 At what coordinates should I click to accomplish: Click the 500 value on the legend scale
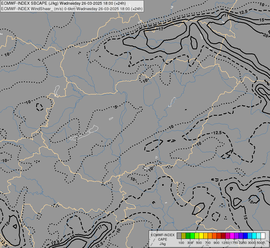(x=199, y=243)
